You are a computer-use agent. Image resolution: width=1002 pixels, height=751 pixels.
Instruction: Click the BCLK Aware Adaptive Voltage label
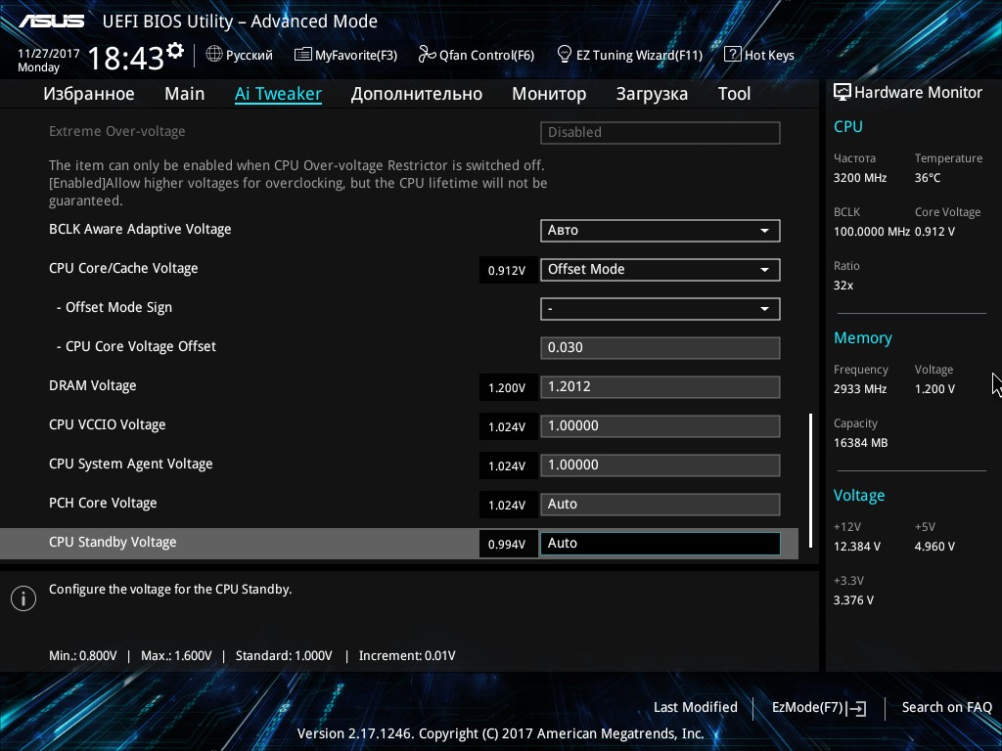click(140, 229)
